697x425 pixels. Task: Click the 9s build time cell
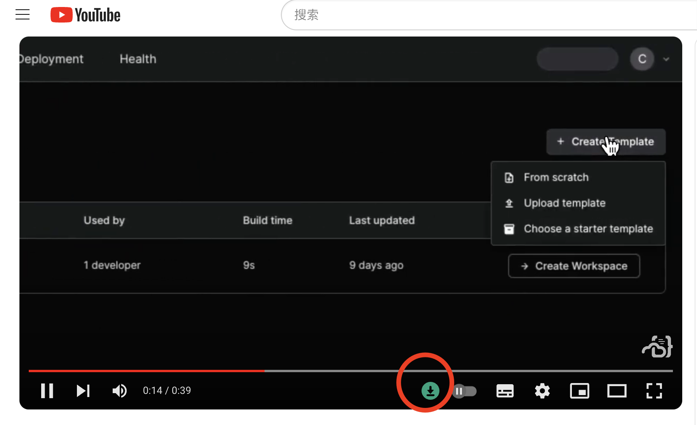(x=249, y=265)
